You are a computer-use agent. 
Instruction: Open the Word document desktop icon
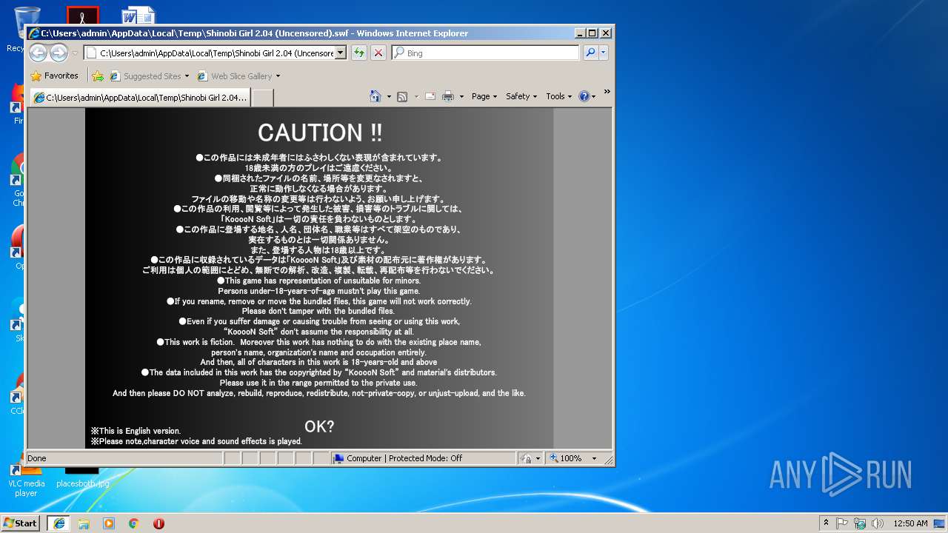(x=138, y=16)
